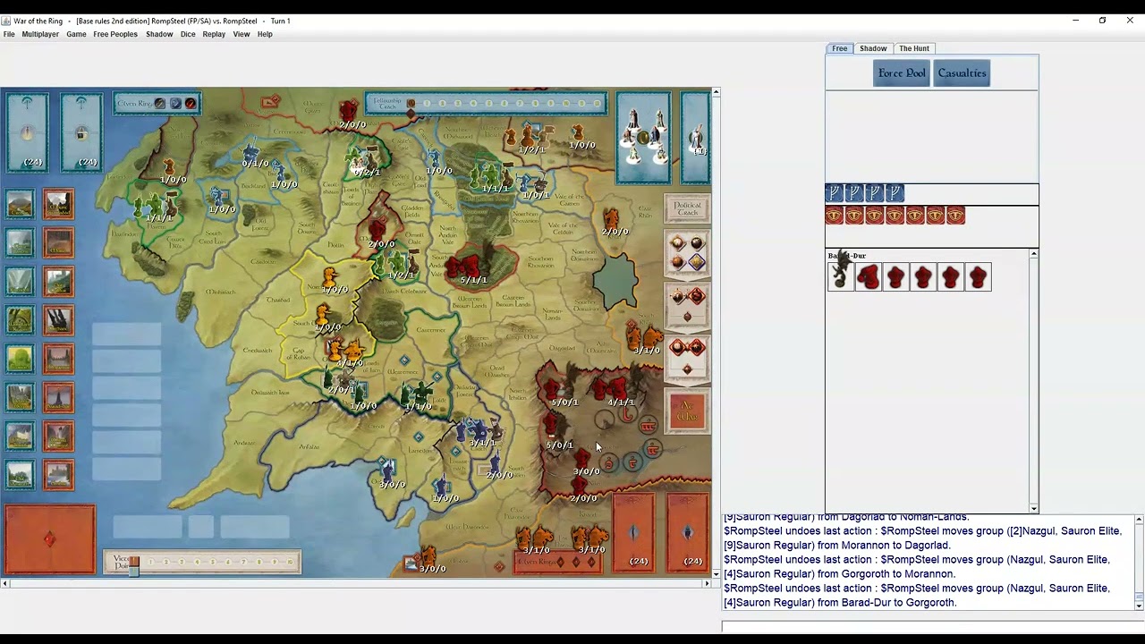Select the grey Elven Ring token
The width and height of the screenshot is (1145, 644).
(159, 104)
